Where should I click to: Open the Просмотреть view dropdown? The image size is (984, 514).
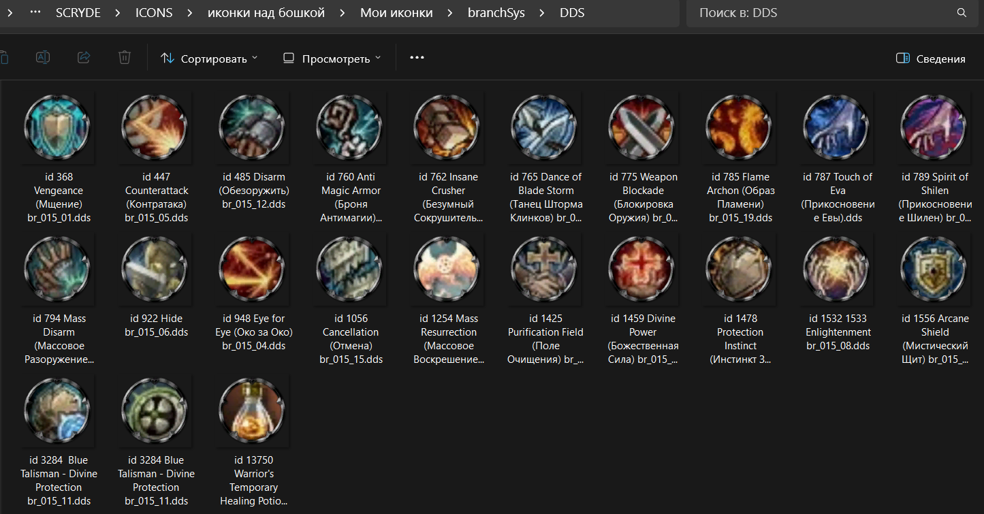click(332, 59)
